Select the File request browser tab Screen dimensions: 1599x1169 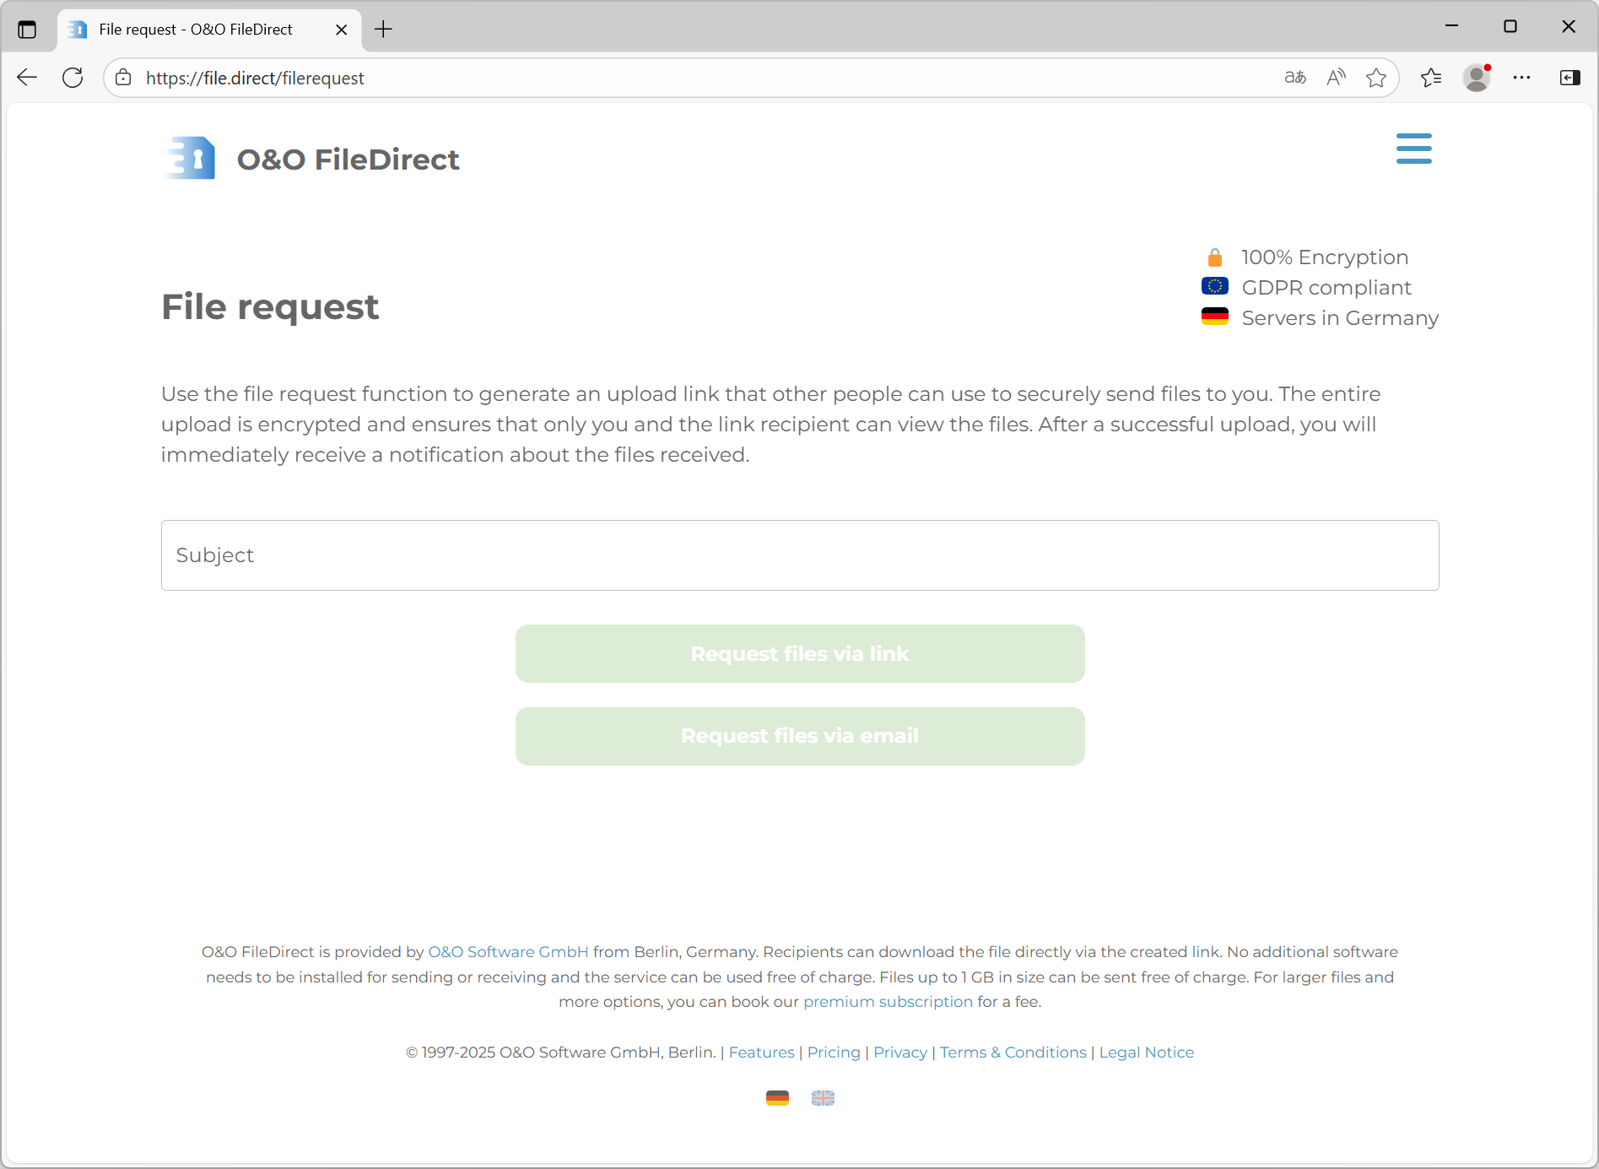click(196, 30)
